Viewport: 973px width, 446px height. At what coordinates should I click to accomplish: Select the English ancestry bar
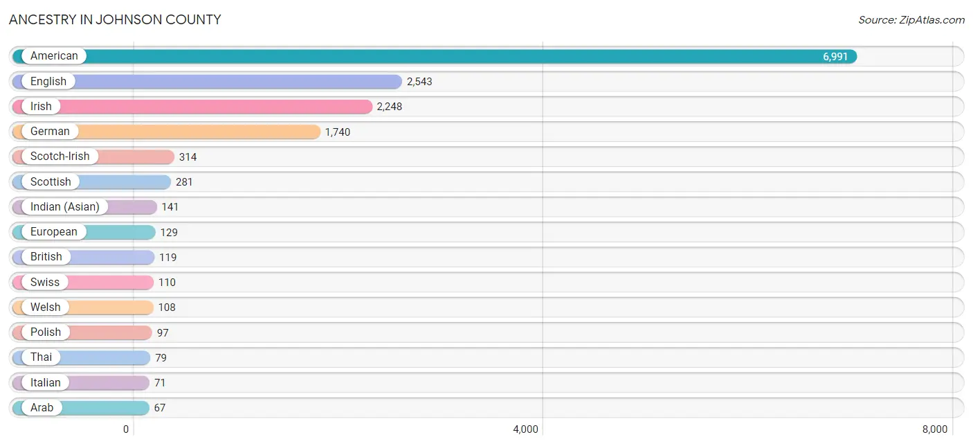point(207,82)
